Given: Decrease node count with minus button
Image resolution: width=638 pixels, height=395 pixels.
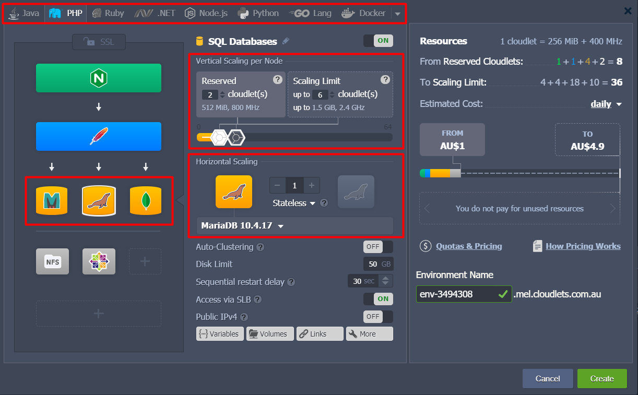Looking at the screenshot, I should tap(277, 185).
